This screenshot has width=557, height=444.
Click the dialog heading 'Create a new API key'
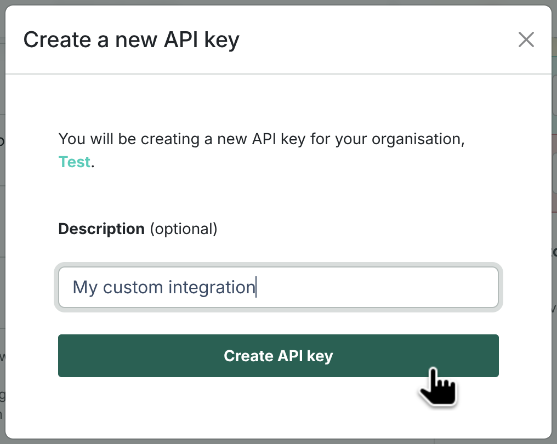pos(131,40)
